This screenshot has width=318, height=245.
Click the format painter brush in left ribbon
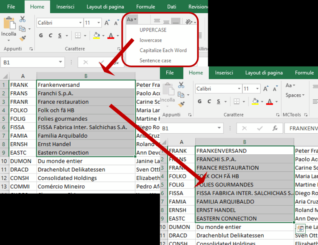pyautogui.click(x=22, y=38)
